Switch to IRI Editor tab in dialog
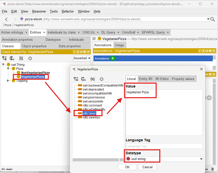218x173 pixels. pyautogui.click(x=162, y=79)
